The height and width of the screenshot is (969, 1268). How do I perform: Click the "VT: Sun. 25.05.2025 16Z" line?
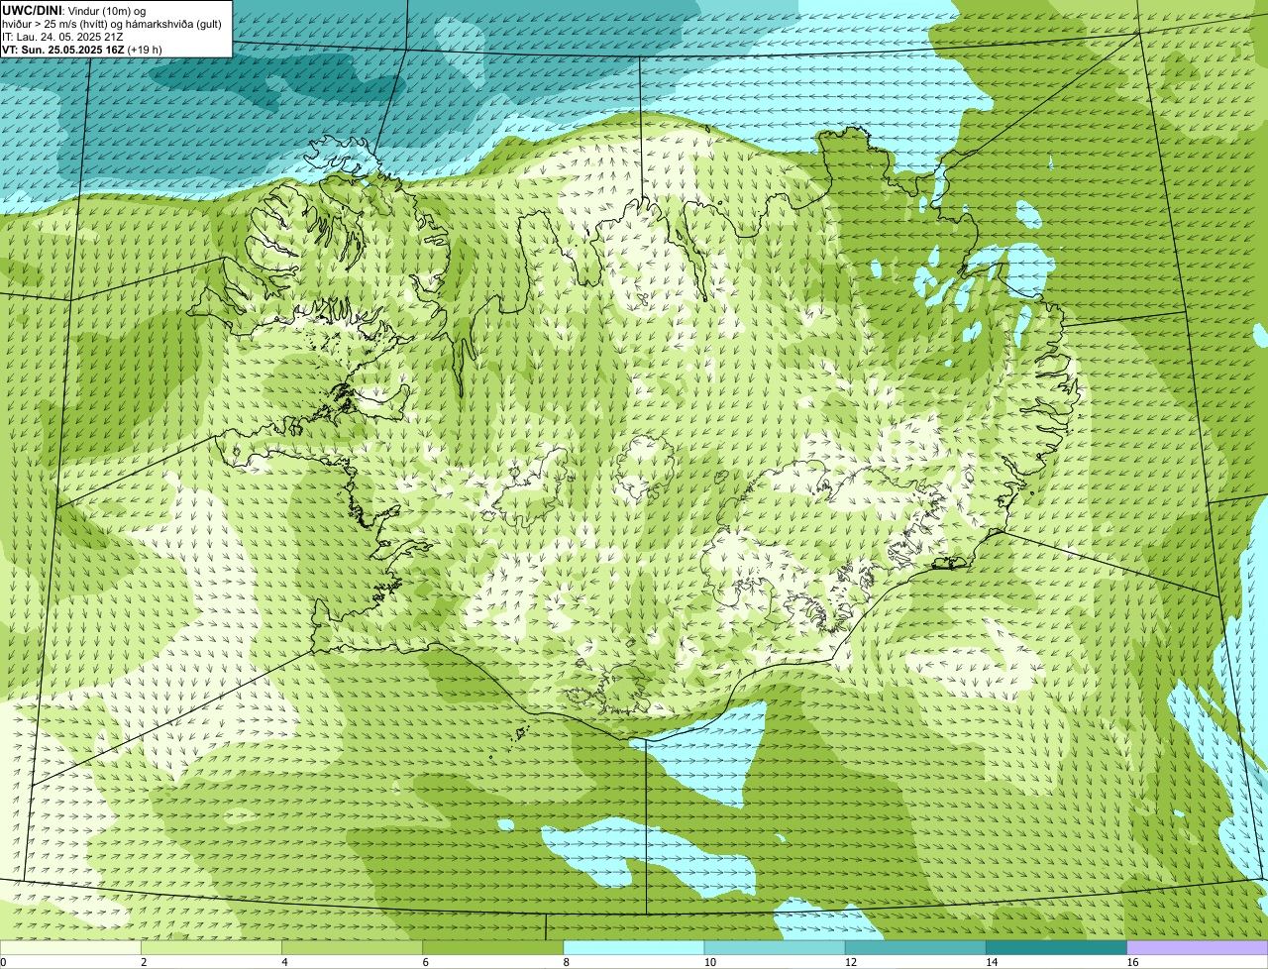(82, 50)
